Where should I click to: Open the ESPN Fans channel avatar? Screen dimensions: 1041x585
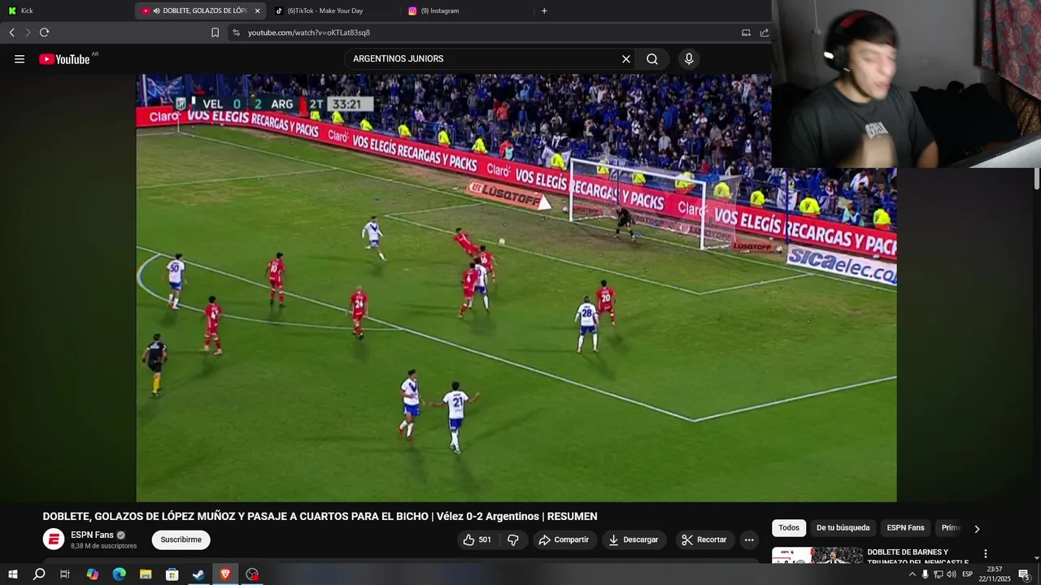[54, 539]
